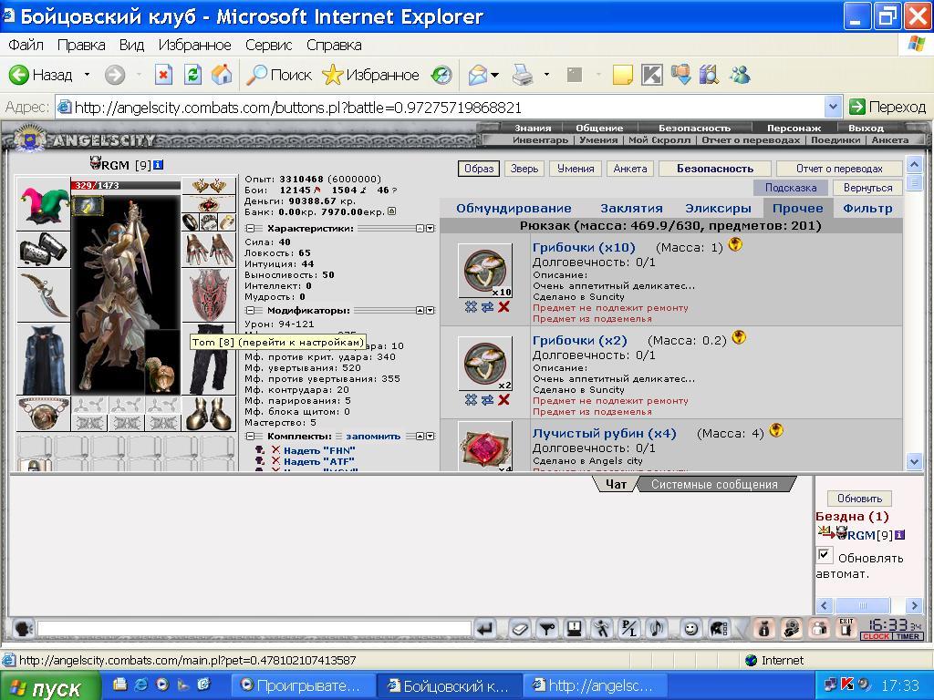Click the IE Stop toolbar icon

163,75
